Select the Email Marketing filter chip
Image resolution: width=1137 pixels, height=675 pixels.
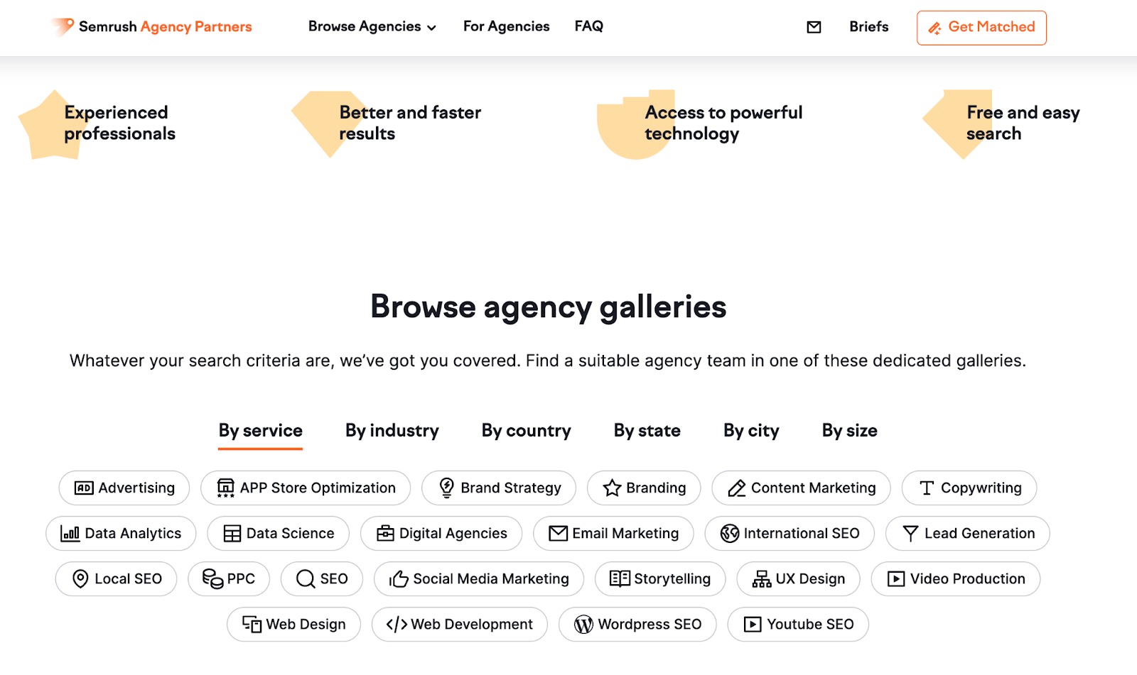[x=613, y=533]
